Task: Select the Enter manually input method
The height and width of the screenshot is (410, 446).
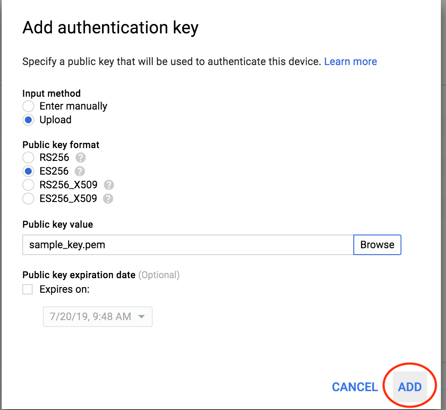Action: [28, 106]
